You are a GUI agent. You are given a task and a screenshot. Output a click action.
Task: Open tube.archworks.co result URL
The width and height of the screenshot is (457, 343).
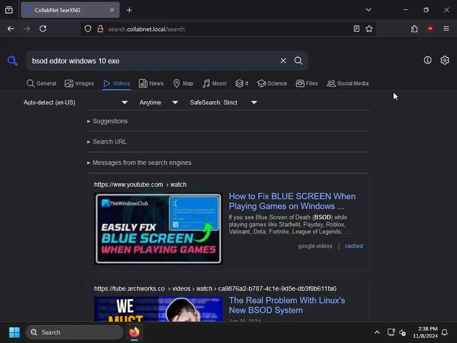[215, 289]
